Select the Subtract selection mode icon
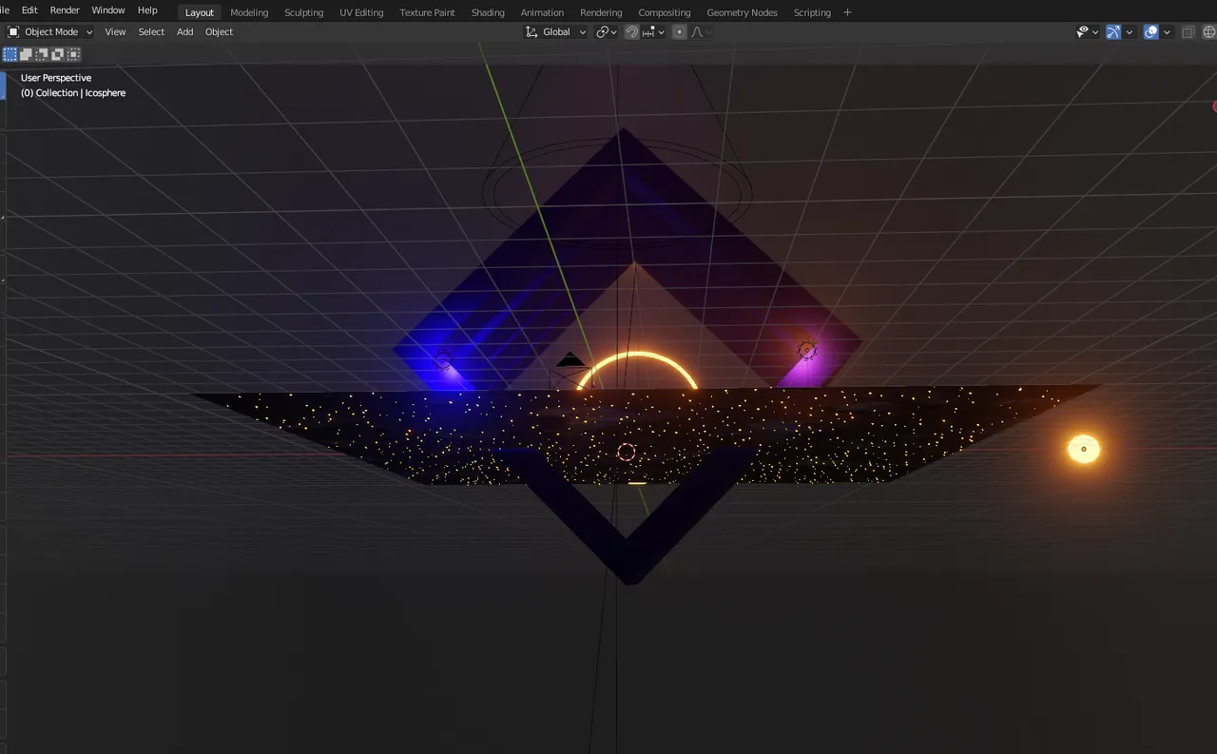 pyautogui.click(x=42, y=54)
